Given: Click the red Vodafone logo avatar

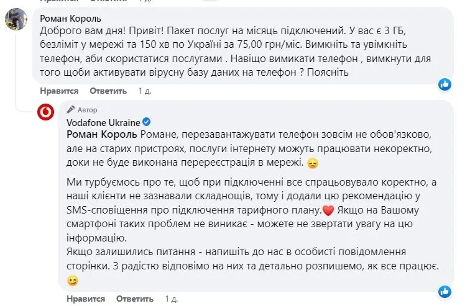Looking at the screenshot, I should click(45, 112).
